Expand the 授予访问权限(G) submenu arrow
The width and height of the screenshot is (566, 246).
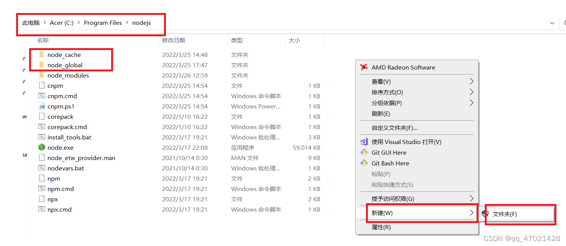point(471,199)
